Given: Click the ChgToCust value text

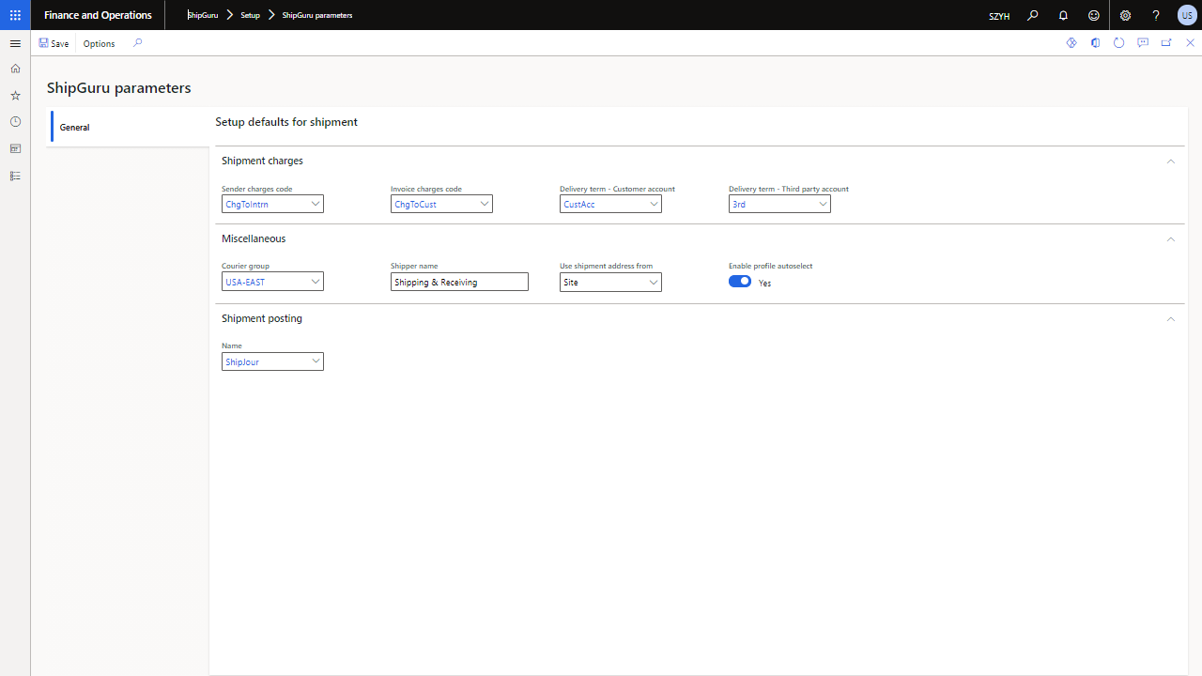Looking at the screenshot, I should [415, 204].
